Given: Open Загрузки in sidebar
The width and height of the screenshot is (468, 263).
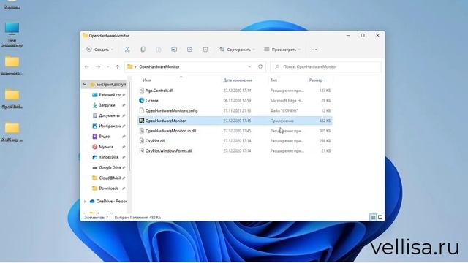Looking at the screenshot, I should point(109,105).
